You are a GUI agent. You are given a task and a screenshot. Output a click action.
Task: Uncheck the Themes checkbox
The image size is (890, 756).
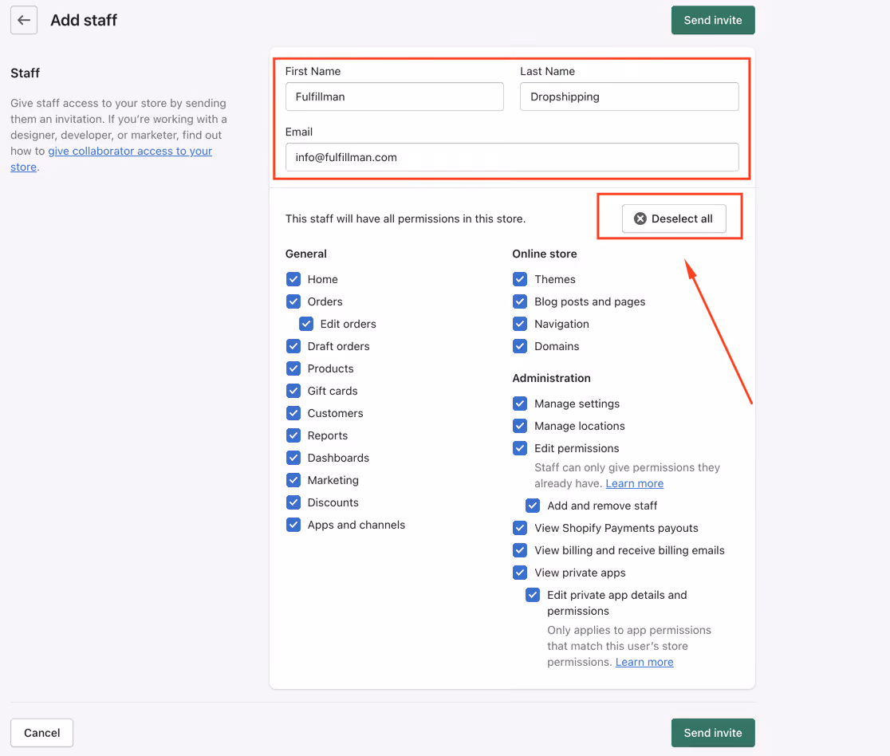click(520, 279)
